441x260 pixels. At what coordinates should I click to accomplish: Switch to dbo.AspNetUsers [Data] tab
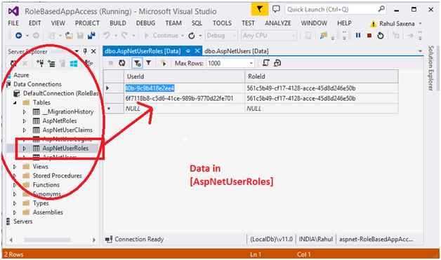(237, 51)
